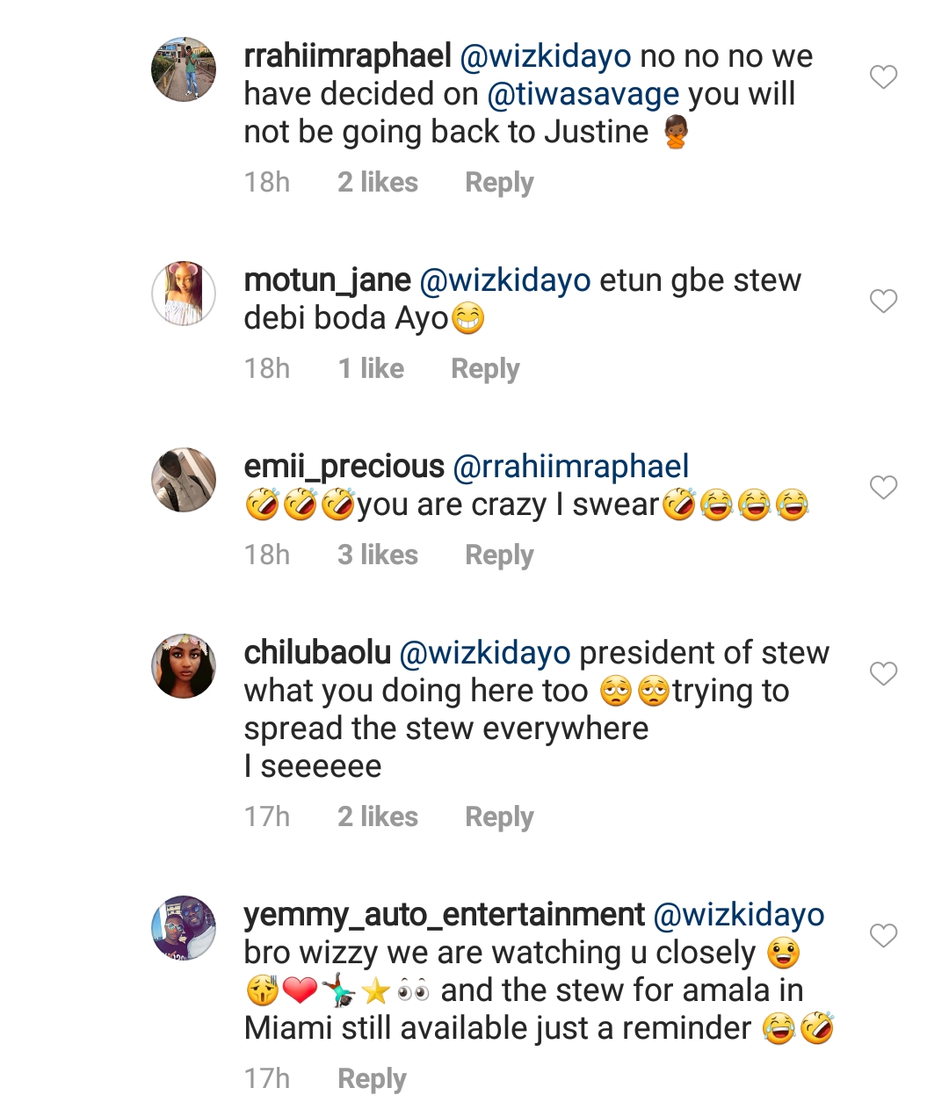949x1117 pixels.
Task: Like yemmy_auto_entertainment's comment heart
Action: coord(883,936)
